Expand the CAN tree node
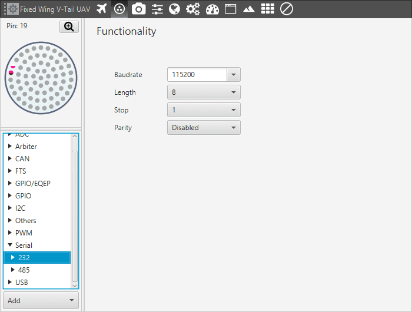Screen dimensions: 412x312 [x=10, y=158]
